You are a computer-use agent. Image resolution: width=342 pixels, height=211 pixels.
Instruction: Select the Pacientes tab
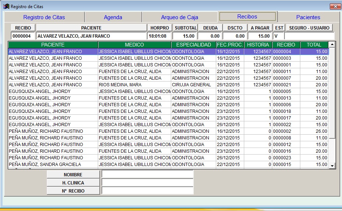click(x=308, y=17)
